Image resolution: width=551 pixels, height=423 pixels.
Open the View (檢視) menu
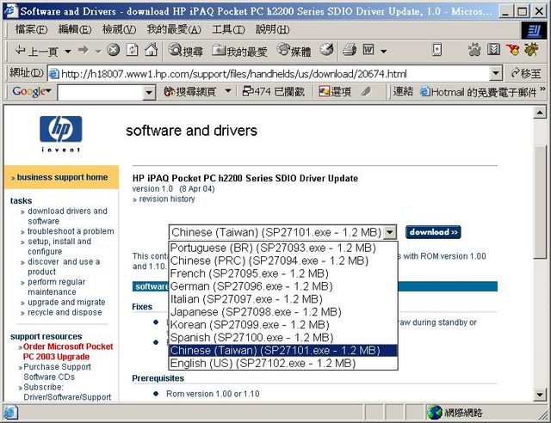point(119,29)
